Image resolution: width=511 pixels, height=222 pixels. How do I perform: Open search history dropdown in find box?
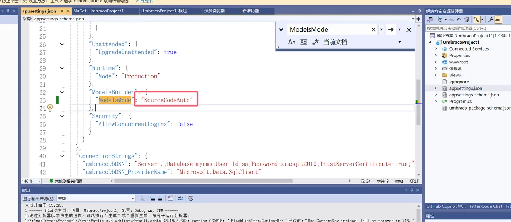[381, 29]
